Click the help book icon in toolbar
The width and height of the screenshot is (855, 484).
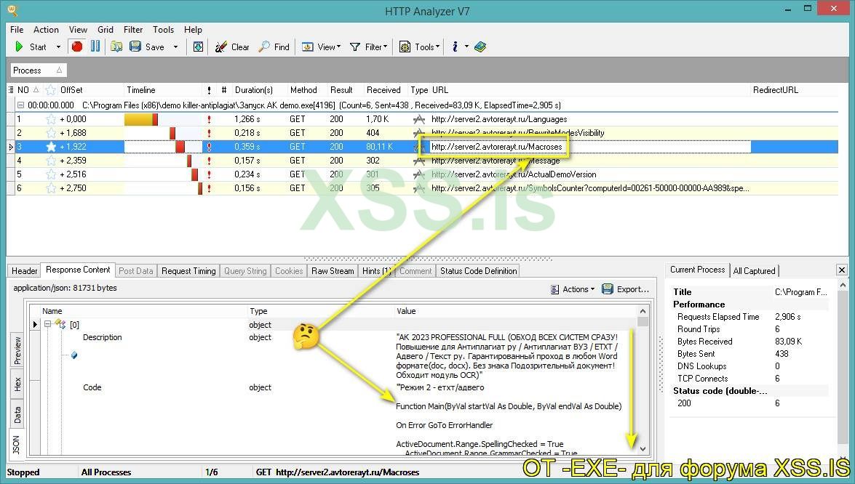click(480, 47)
